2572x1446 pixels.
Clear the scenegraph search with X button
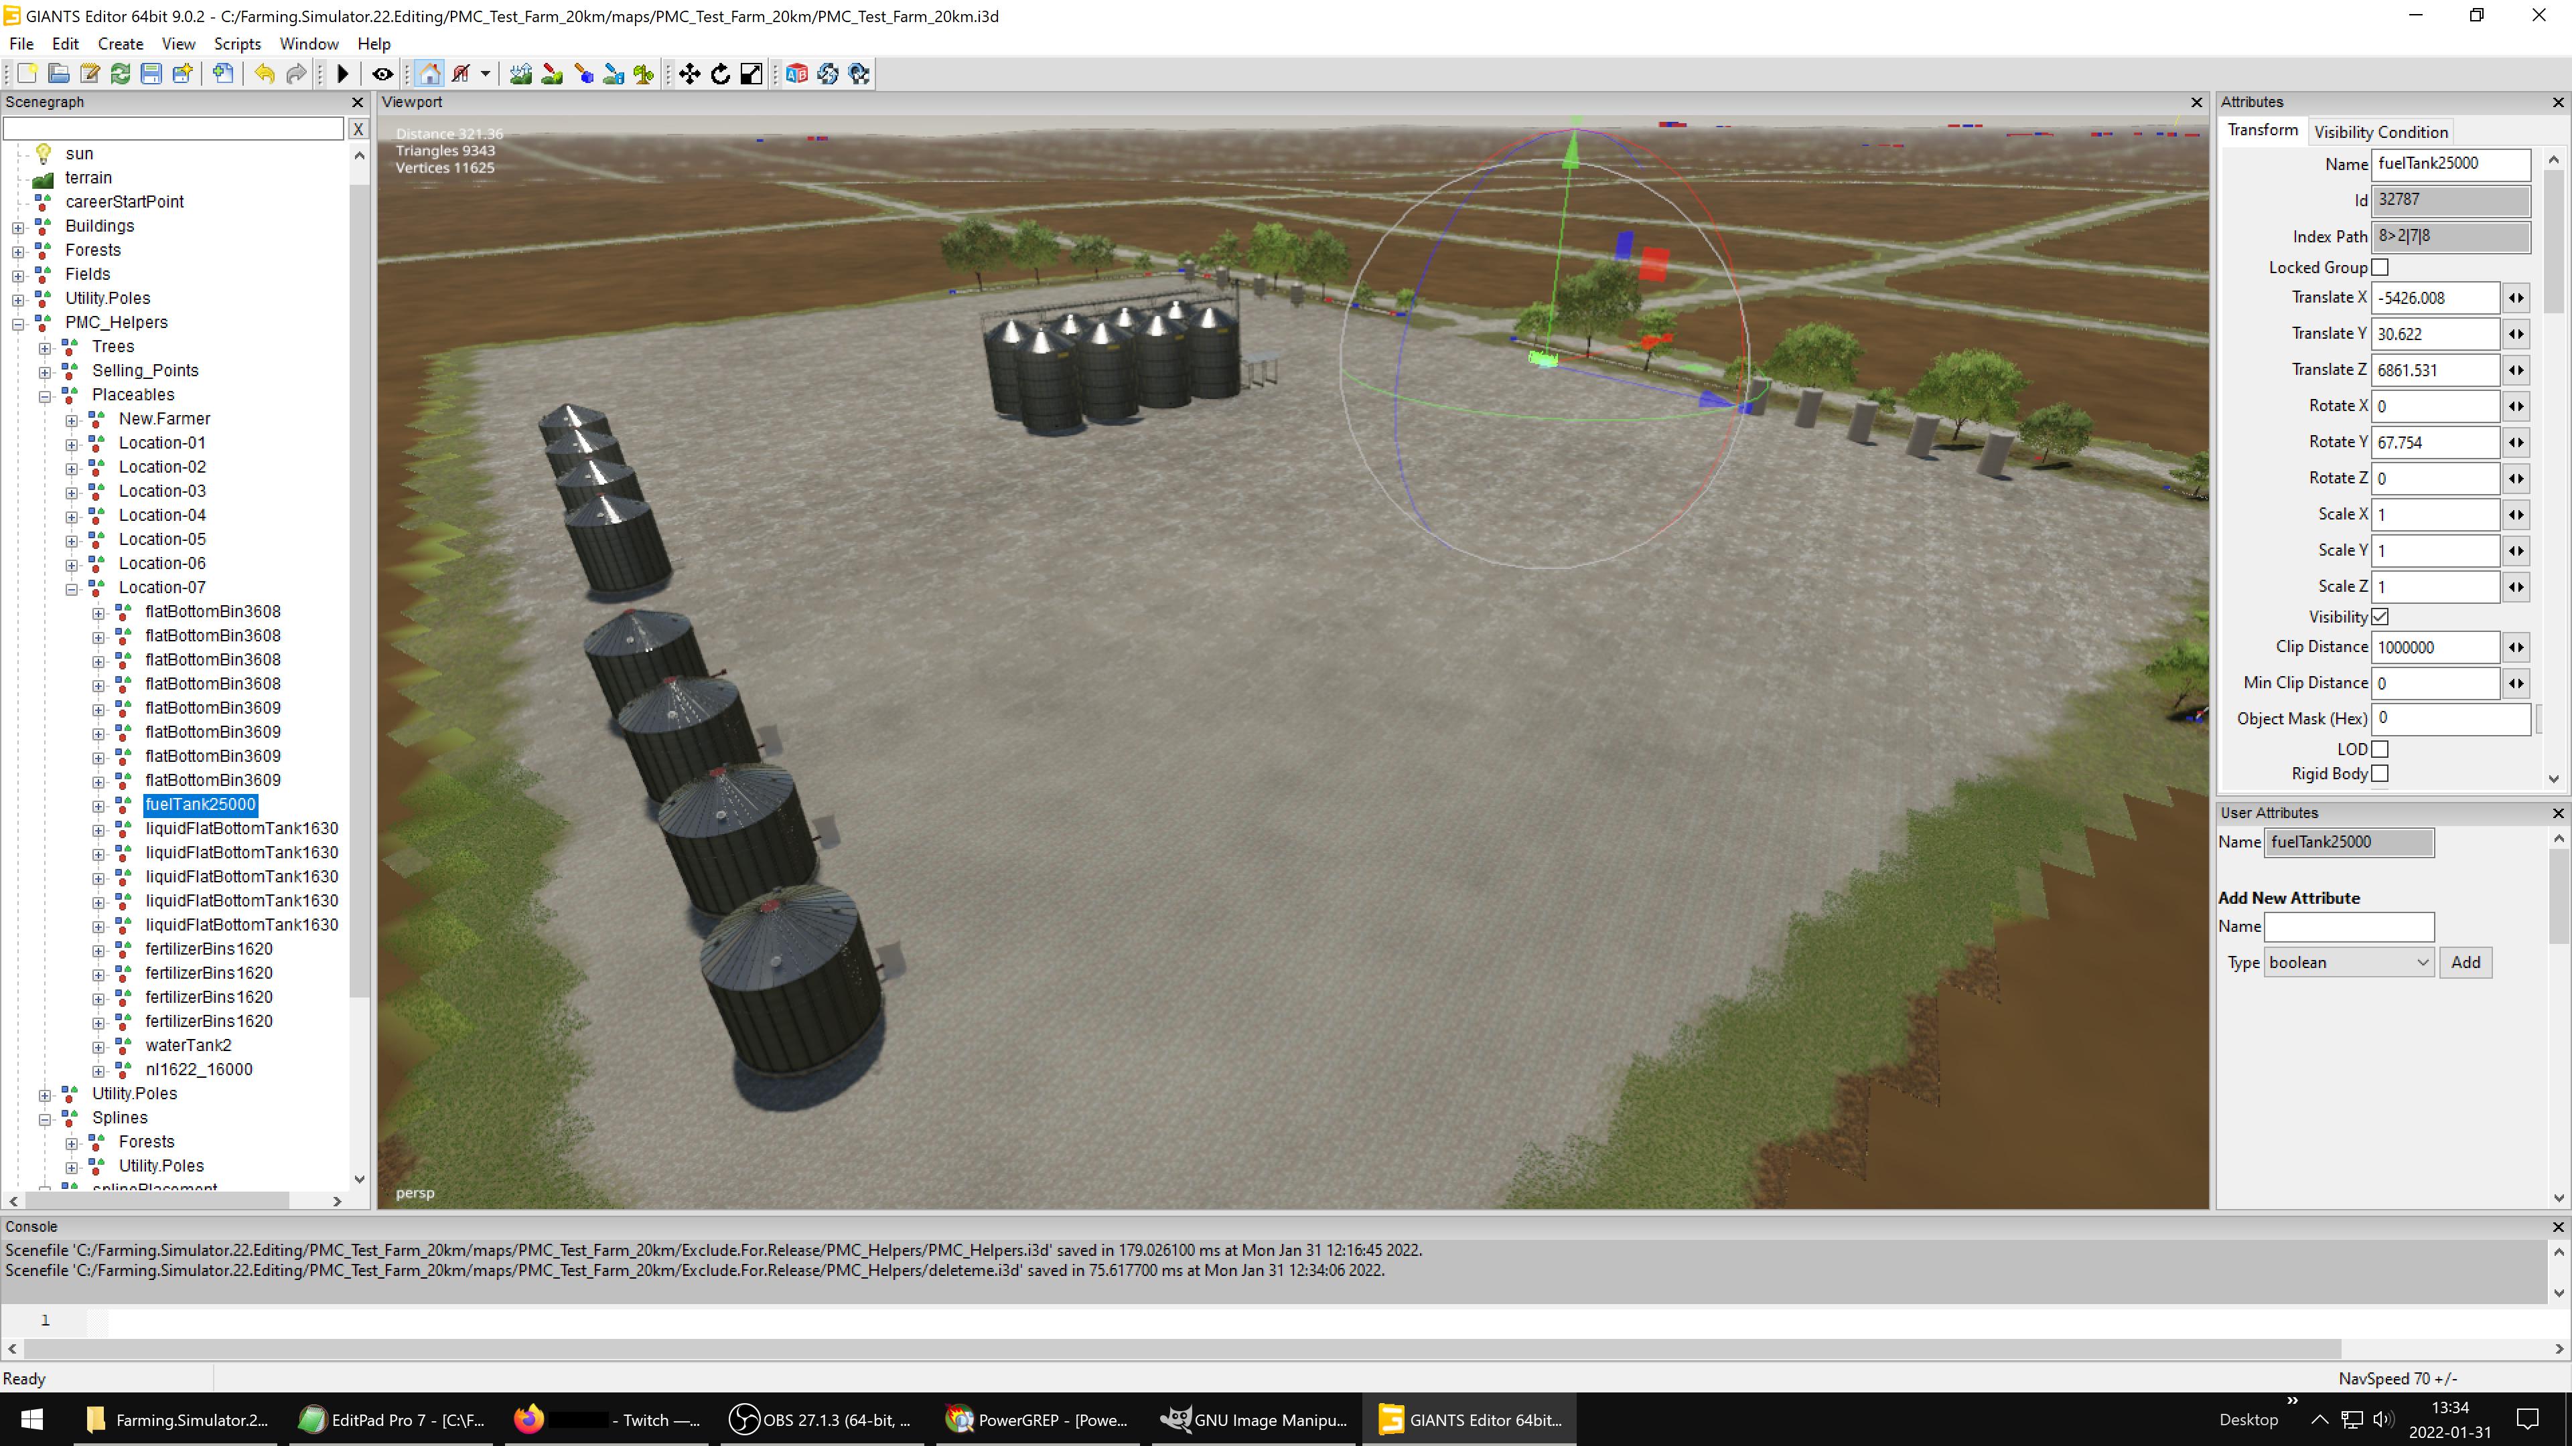click(x=358, y=129)
